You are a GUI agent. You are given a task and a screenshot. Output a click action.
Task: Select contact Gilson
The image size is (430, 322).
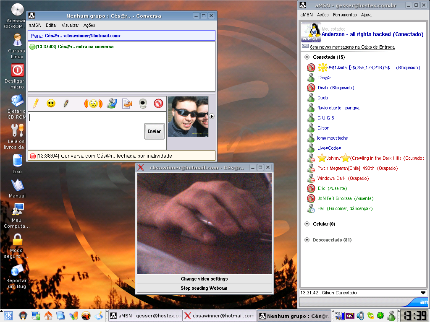tap(323, 128)
